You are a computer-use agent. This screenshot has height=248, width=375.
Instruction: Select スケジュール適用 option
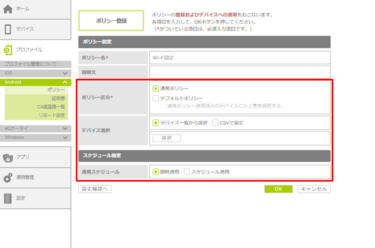click(x=187, y=172)
